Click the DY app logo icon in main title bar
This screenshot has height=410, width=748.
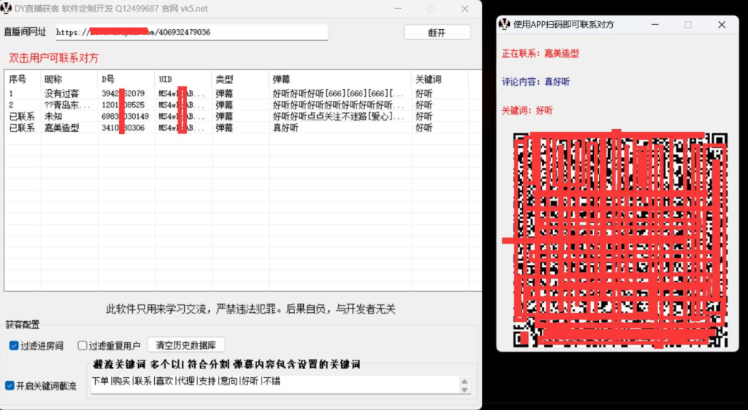click(x=6, y=9)
